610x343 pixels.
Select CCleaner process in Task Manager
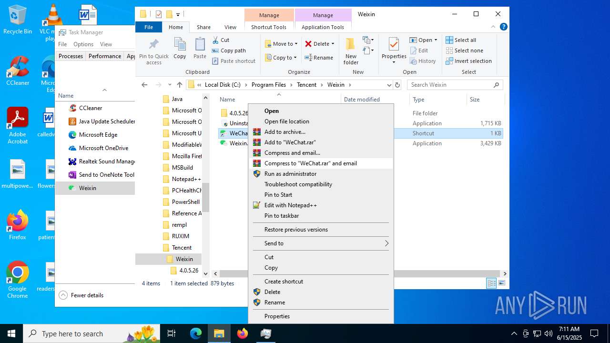pyautogui.click(x=95, y=108)
